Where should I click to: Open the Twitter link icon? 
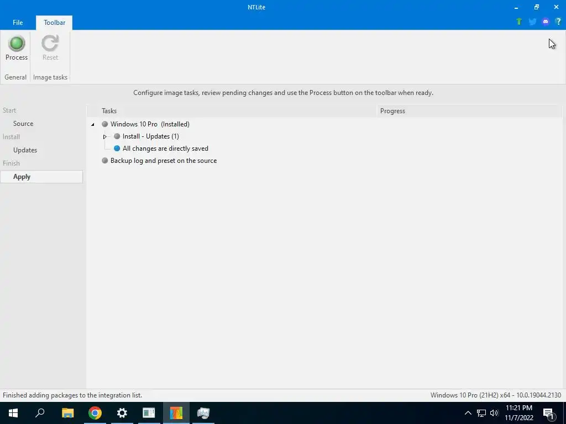click(532, 22)
